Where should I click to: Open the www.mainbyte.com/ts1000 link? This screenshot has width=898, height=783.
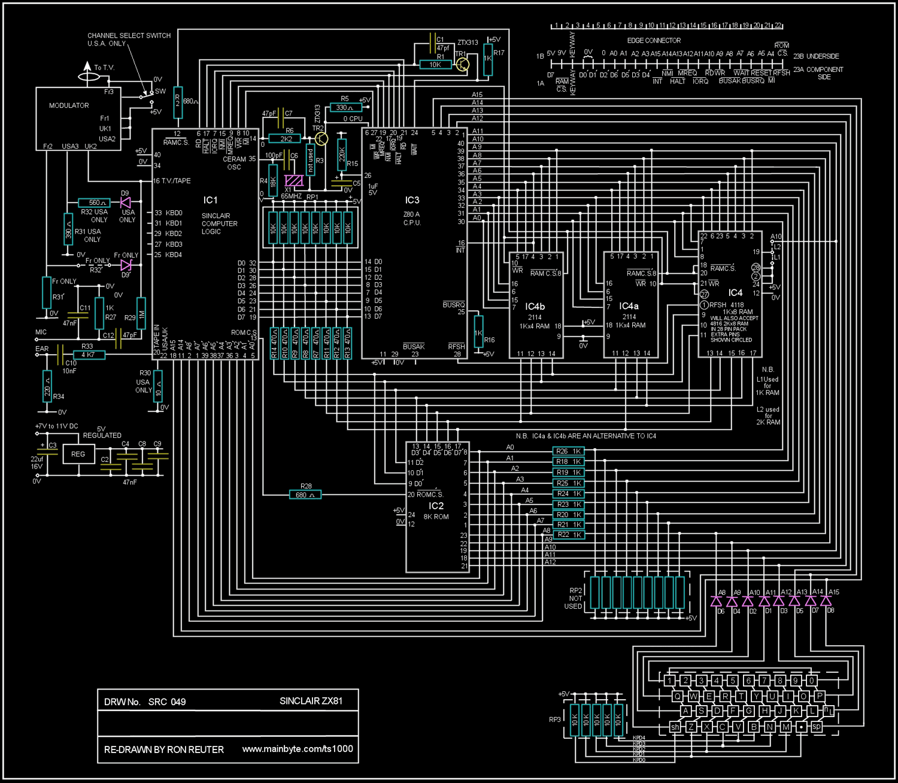pyautogui.click(x=298, y=749)
